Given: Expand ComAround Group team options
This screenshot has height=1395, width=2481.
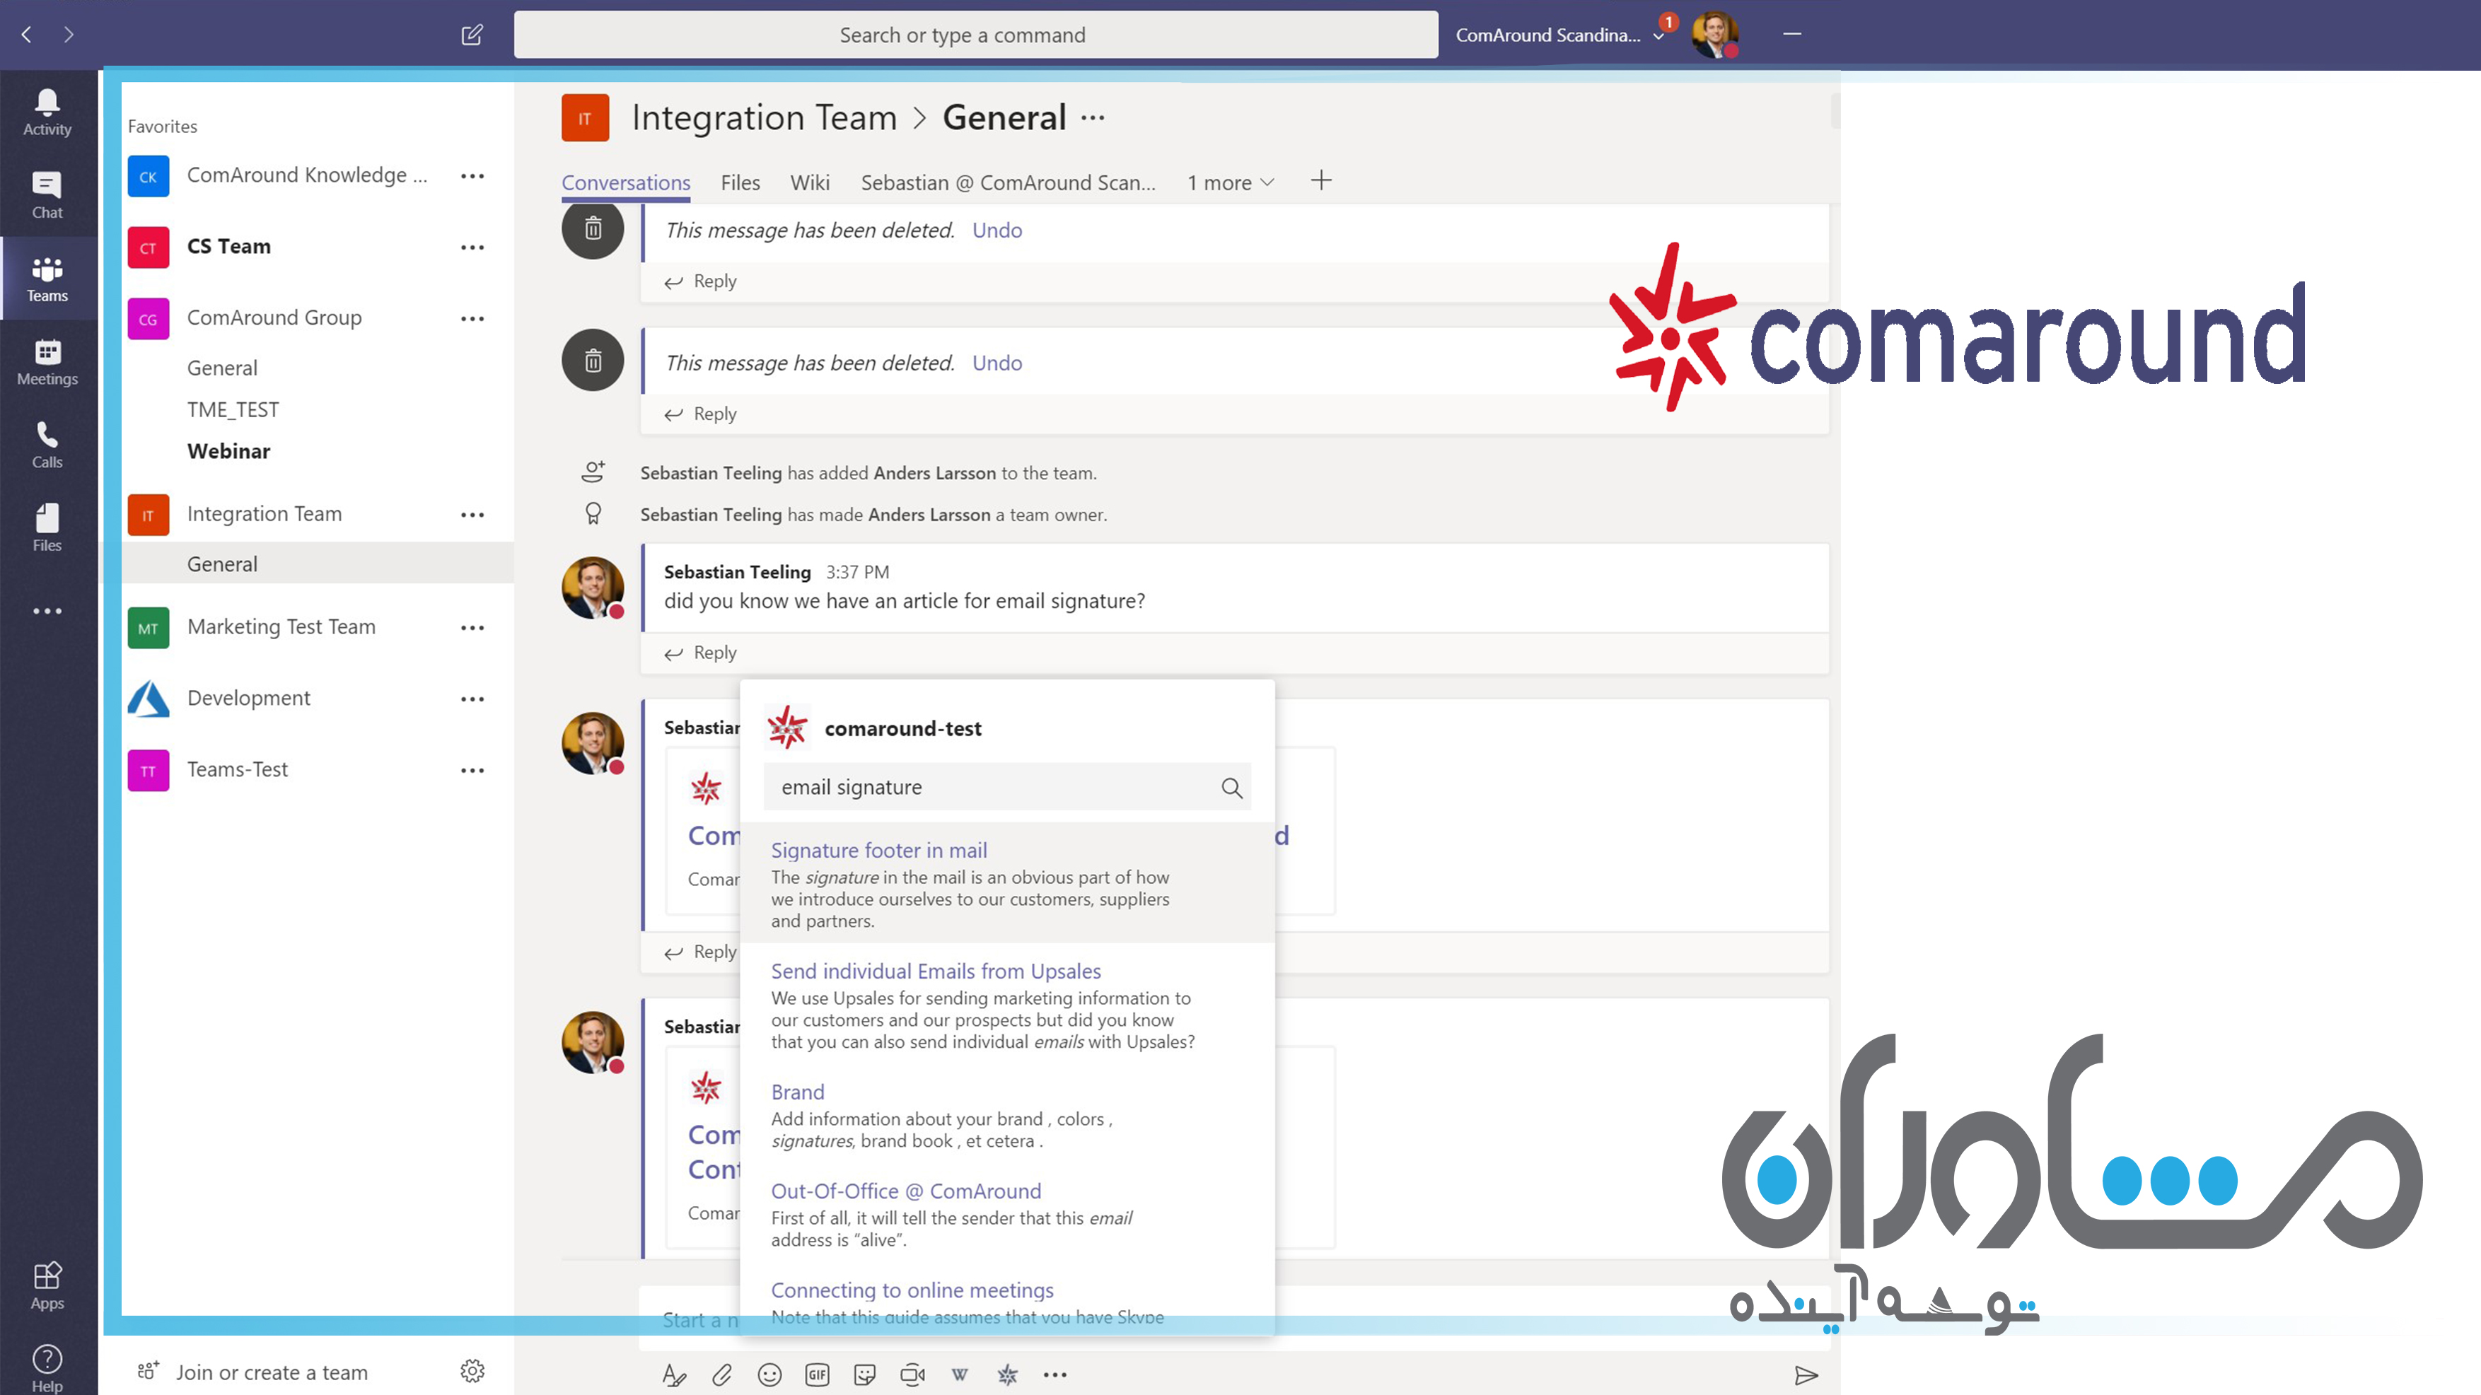Looking at the screenshot, I should [x=474, y=317].
